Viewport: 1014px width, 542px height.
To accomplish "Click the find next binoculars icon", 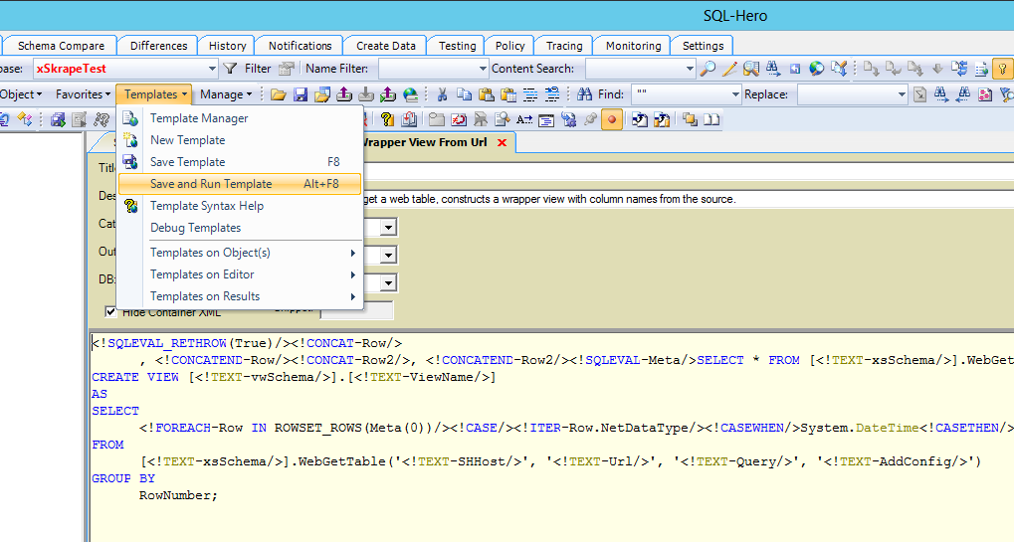I will 941,94.
